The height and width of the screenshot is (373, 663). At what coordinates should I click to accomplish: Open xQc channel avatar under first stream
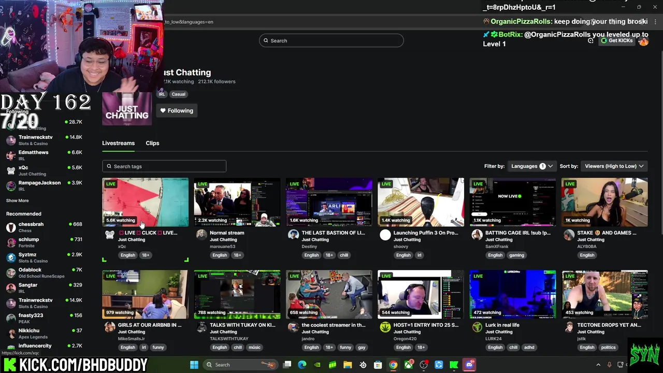[x=109, y=235]
